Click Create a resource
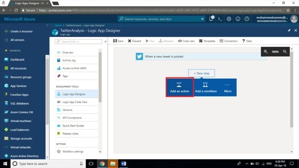 [19, 31]
